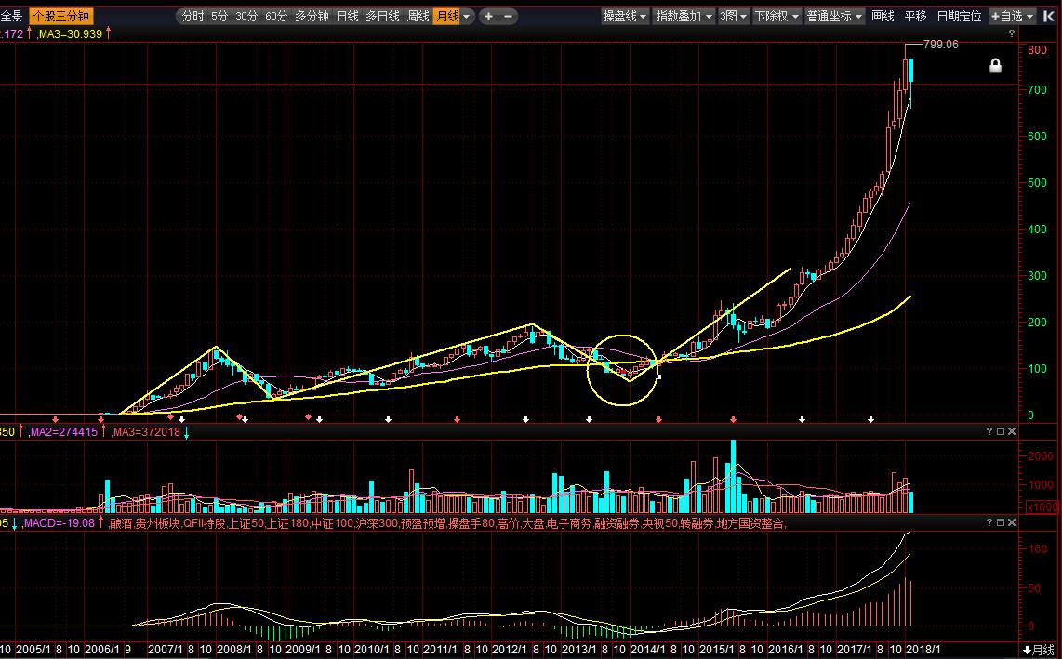Expand the 操盘线 dropdown
This screenshot has height=659, width=1062.
(625, 16)
